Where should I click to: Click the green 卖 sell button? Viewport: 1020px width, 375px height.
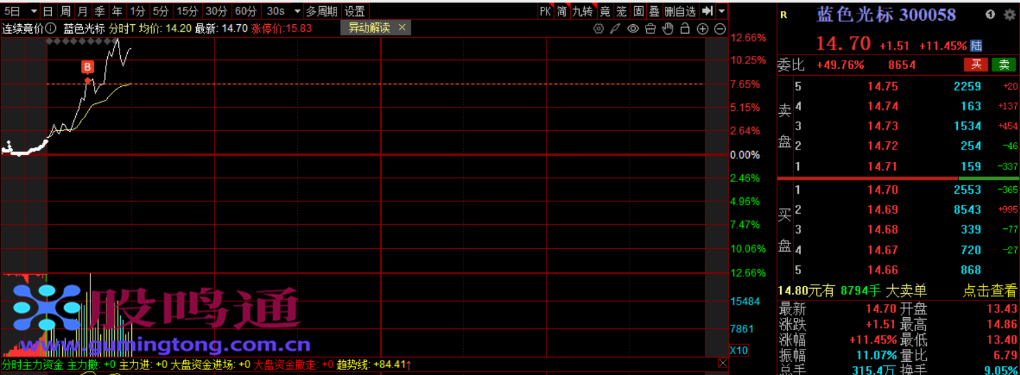tap(1004, 65)
